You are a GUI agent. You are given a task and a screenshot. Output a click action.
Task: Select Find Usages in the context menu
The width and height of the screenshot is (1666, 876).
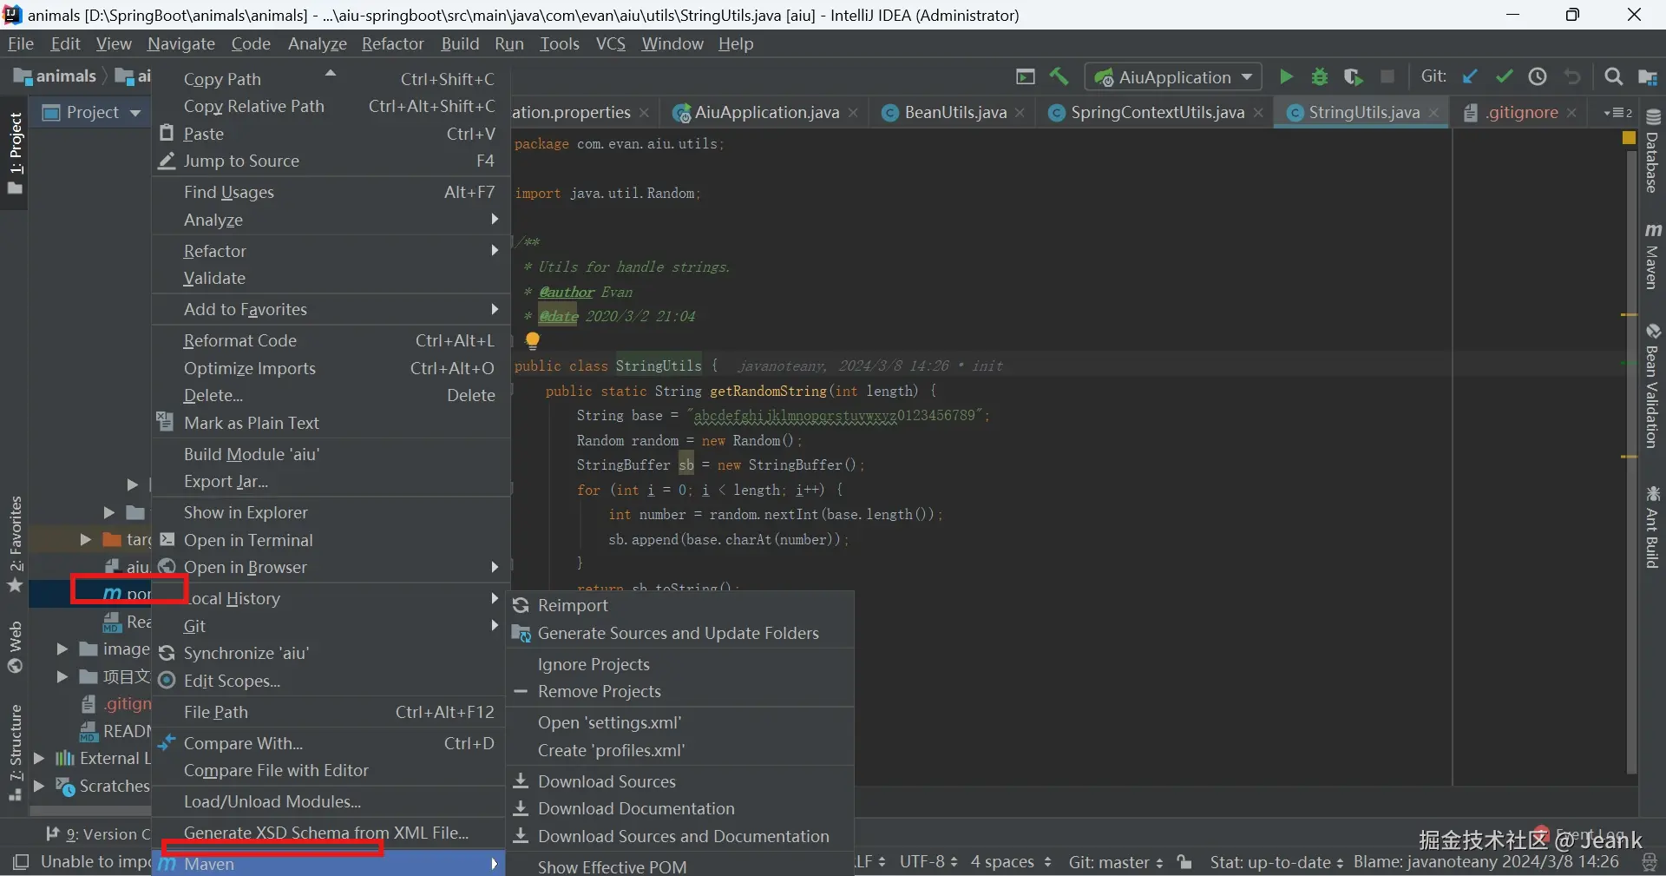(x=330, y=192)
